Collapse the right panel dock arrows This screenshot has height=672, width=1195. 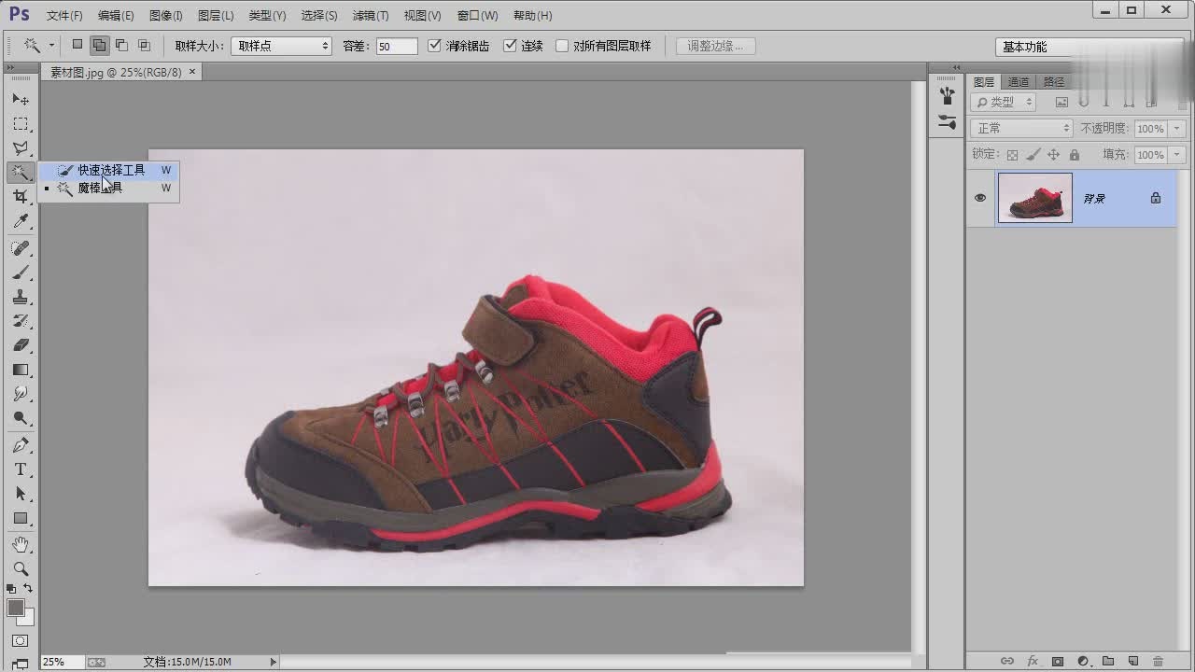[x=956, y=67]
